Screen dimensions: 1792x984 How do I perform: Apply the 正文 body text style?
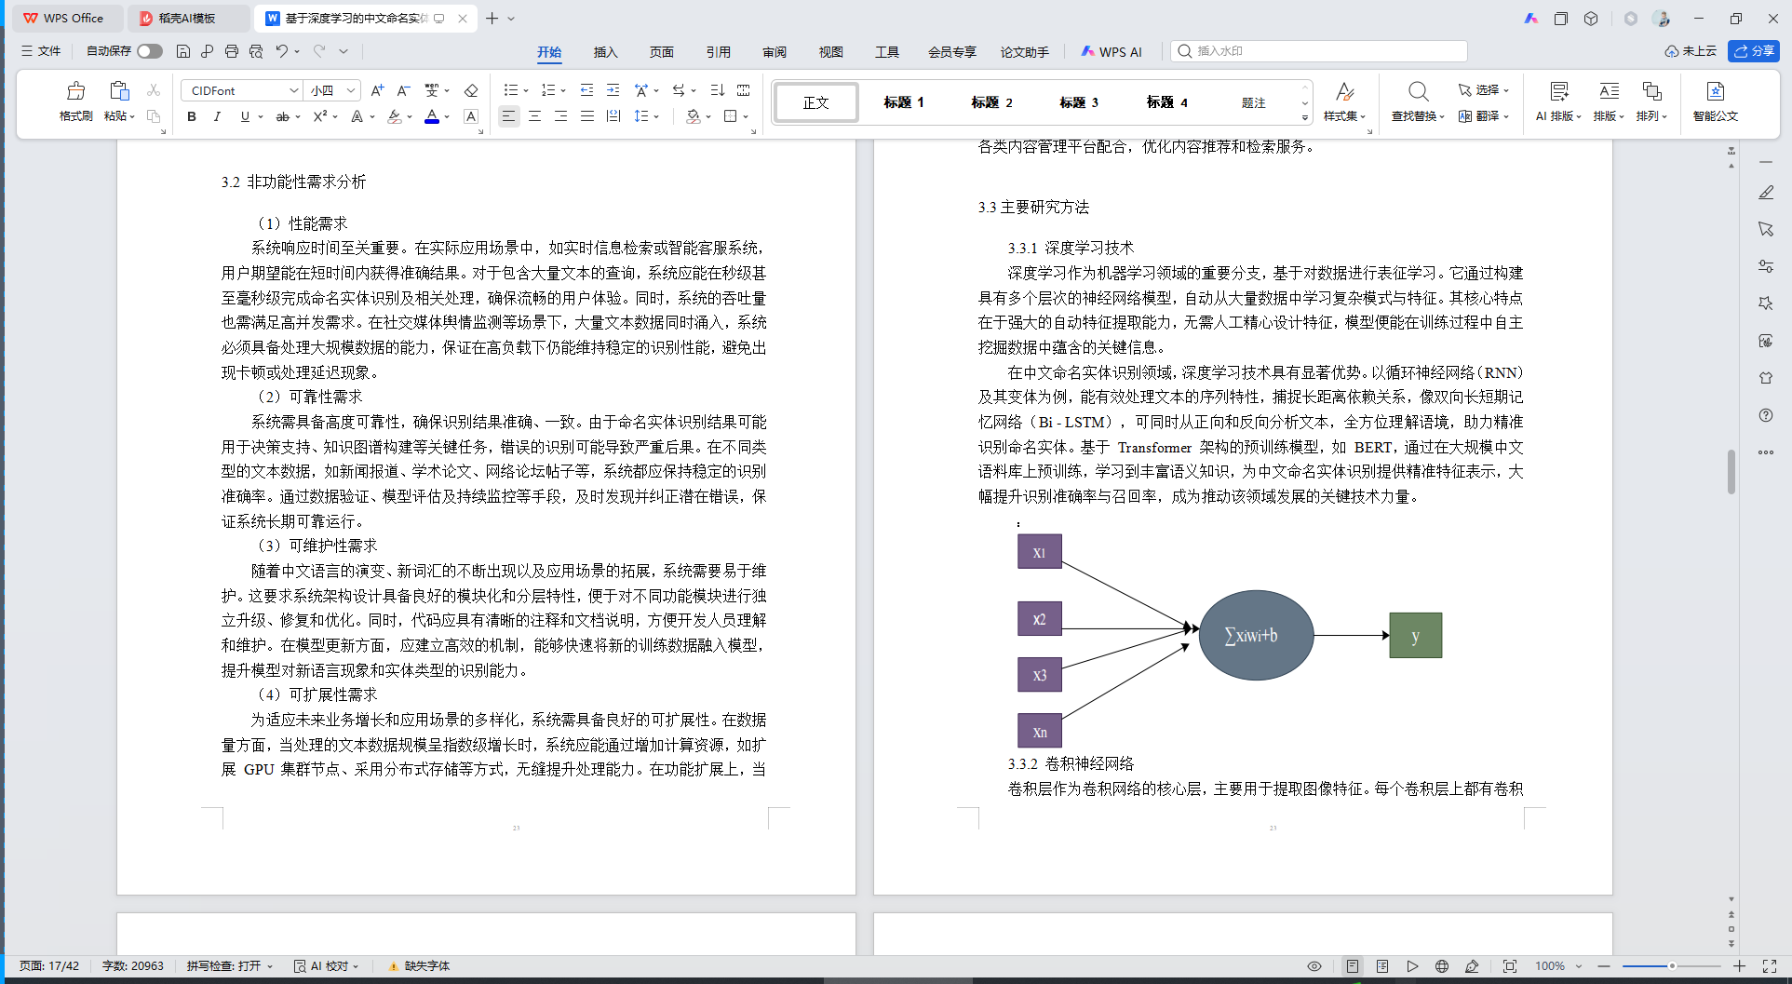816,102
